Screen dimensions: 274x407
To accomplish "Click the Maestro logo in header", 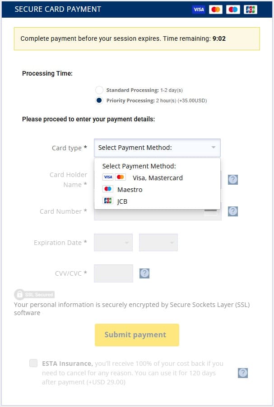I will click(233, 10).
